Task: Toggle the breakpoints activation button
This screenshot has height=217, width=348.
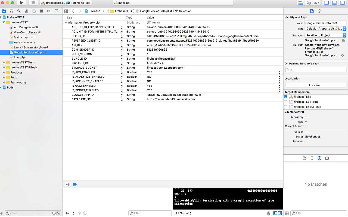Action: pos(75,184)
